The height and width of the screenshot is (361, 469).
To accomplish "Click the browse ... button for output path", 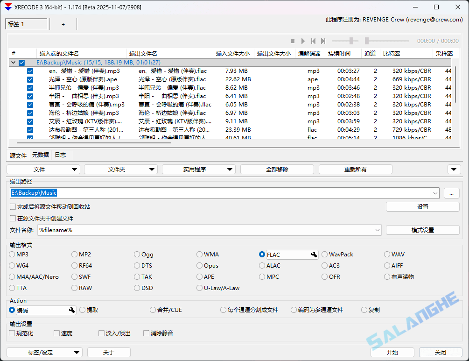I will click(x=451, y=193).
